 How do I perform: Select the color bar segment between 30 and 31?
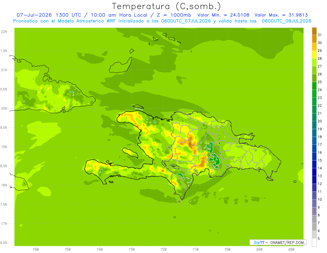[x=314, y=39]
